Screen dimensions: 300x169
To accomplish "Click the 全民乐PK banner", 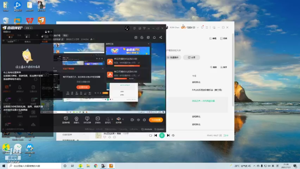I will (x=128, y=51).
